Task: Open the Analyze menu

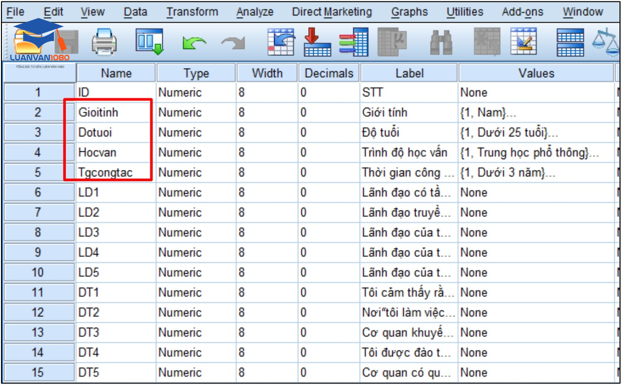Action: coord(255,12)
